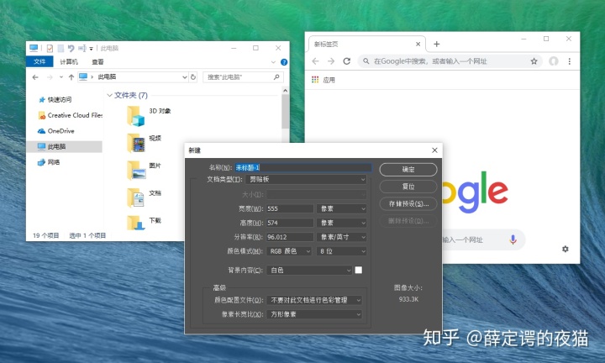605x363 pixels.
Task: Go back in File Explorer
Action: pos(35,77)
